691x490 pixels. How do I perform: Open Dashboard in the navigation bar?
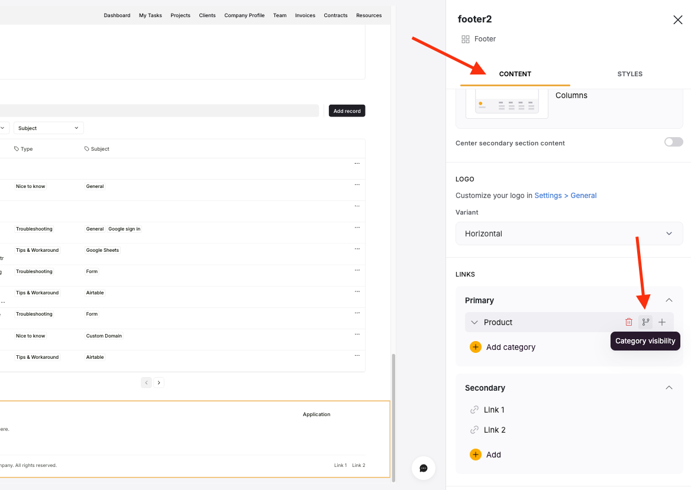(117, 15)
